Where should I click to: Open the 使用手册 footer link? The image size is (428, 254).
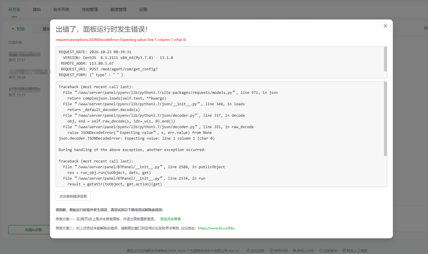tap(279, 251)
